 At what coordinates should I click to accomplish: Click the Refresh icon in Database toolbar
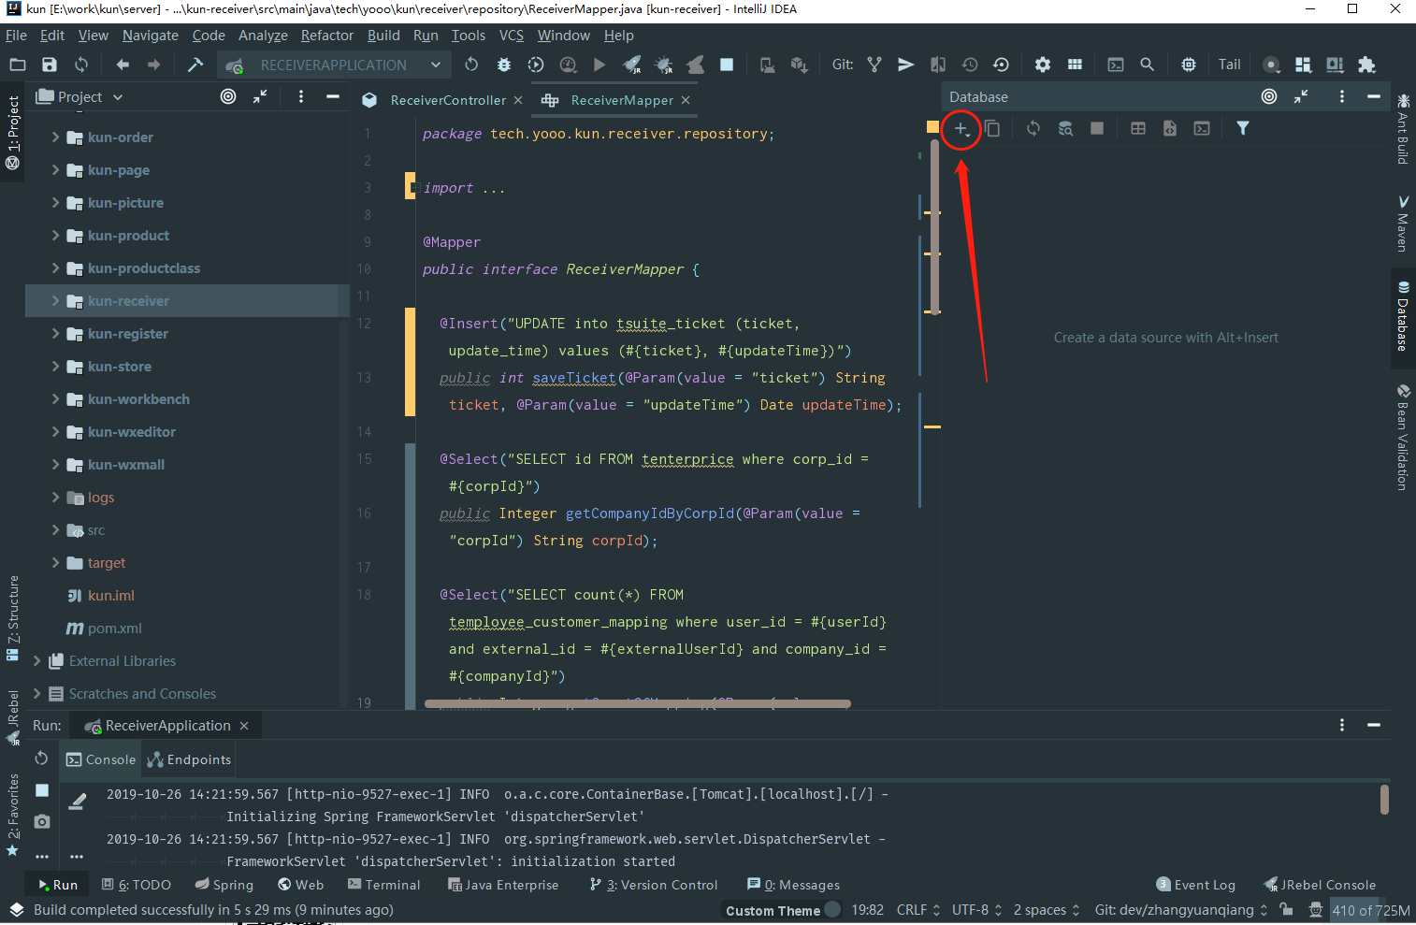point(1033,128)
